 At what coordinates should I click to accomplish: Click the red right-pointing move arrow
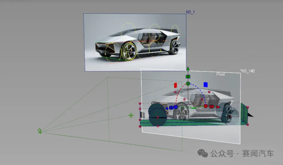(x=218, y=107)
